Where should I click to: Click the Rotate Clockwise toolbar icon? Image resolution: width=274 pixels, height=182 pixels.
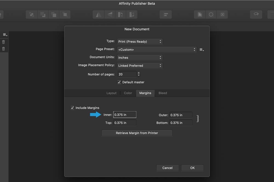pyautogui.click(x=132, y=15)
